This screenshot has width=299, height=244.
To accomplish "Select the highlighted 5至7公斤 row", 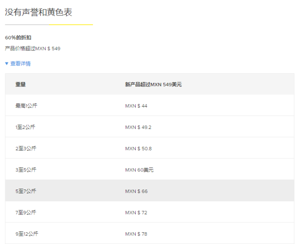I will pyautogui.click(x=149, y=191).
